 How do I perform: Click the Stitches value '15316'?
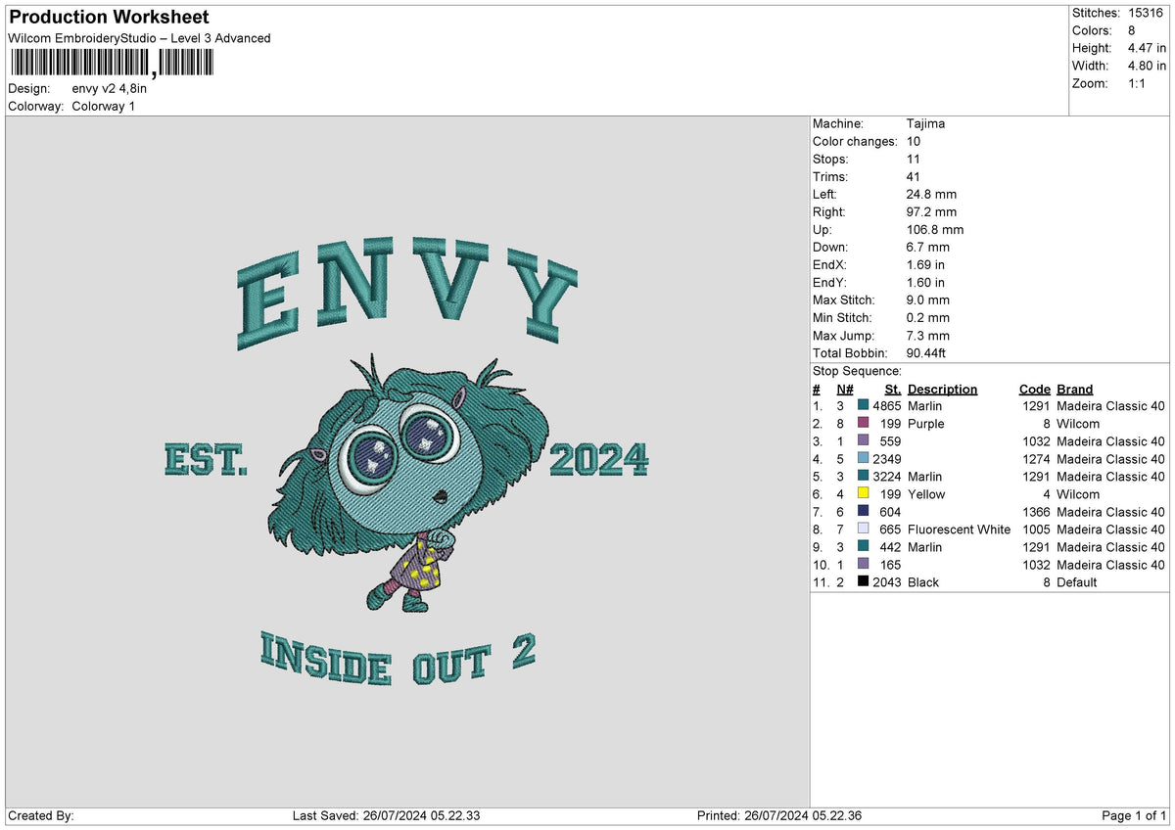coord(1146,13)
